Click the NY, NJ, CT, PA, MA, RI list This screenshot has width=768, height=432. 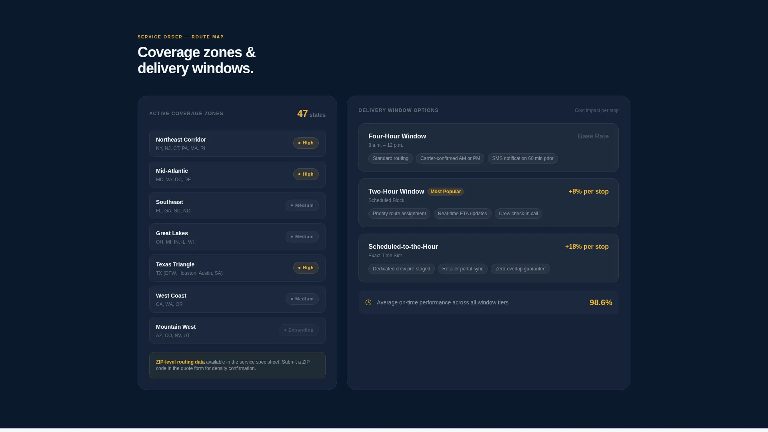tap(180, 148)
